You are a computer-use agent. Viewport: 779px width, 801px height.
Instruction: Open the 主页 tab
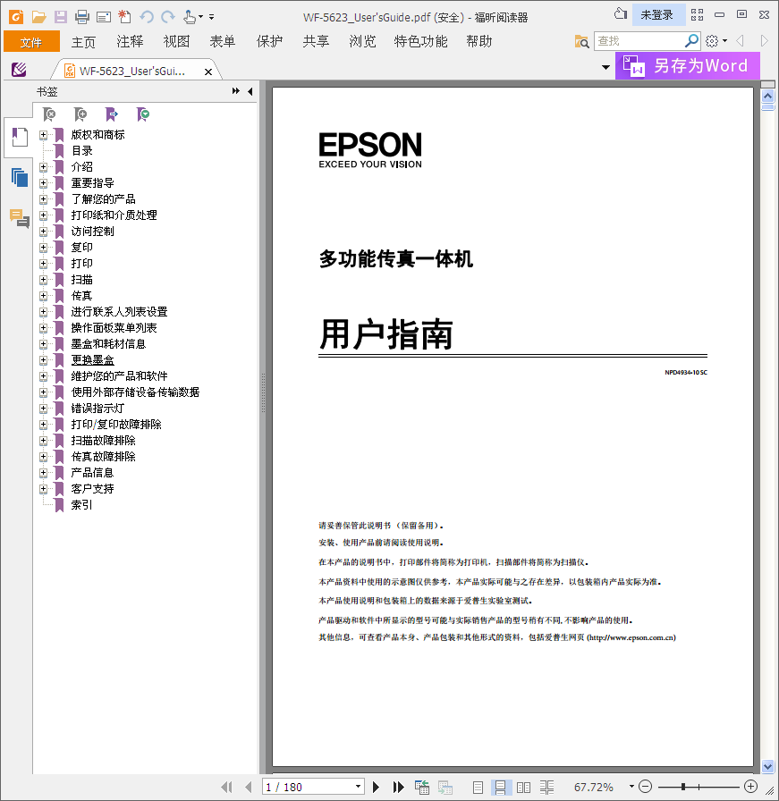coord(83,42)
